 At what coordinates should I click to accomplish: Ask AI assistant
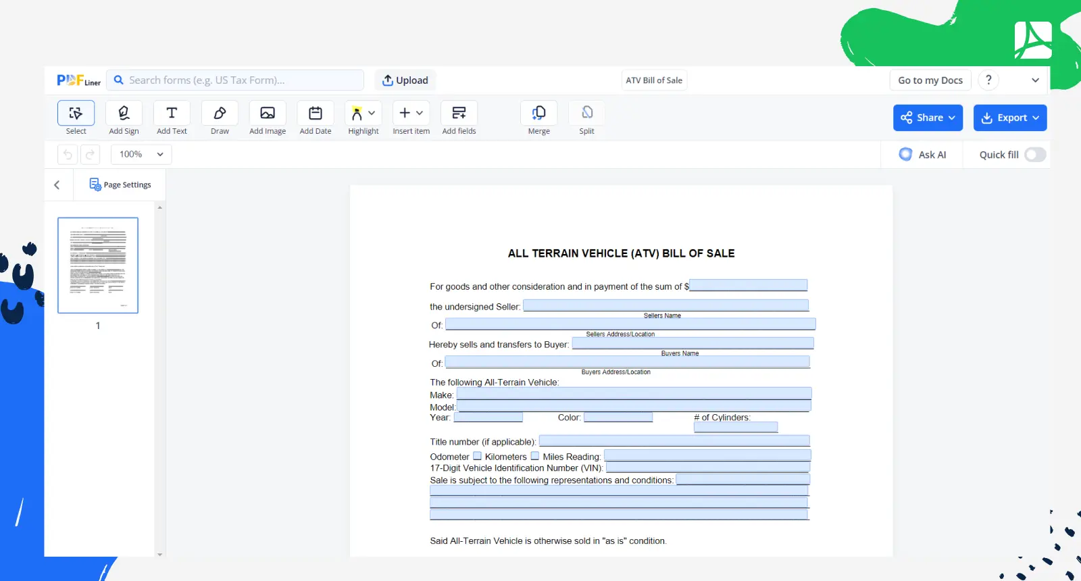click(922, 155)
